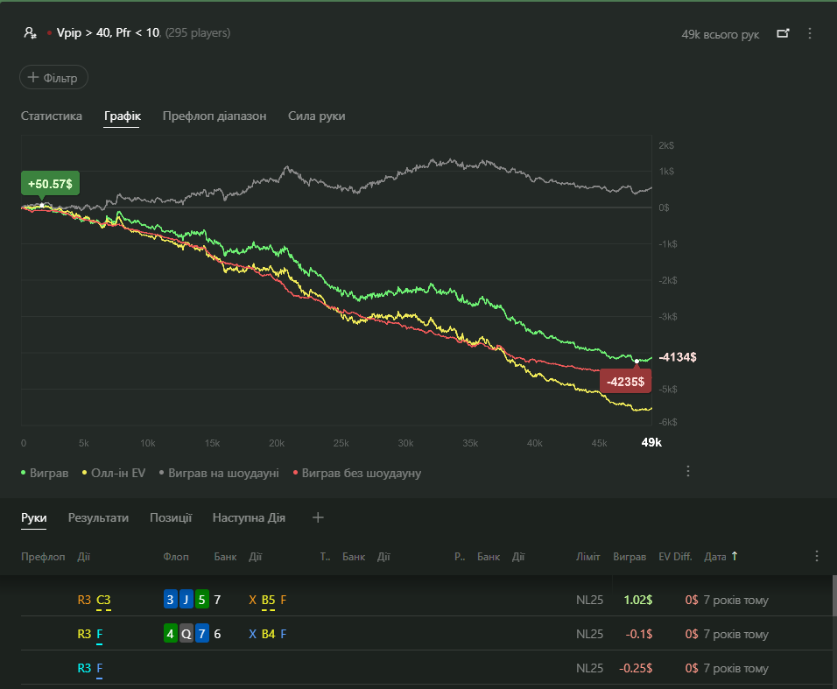Sort by the EV Diff. column header
837x689 pixels.
coord(675,557)
